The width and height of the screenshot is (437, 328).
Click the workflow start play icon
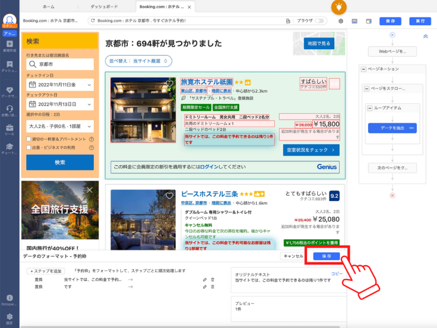click(392, 35)
